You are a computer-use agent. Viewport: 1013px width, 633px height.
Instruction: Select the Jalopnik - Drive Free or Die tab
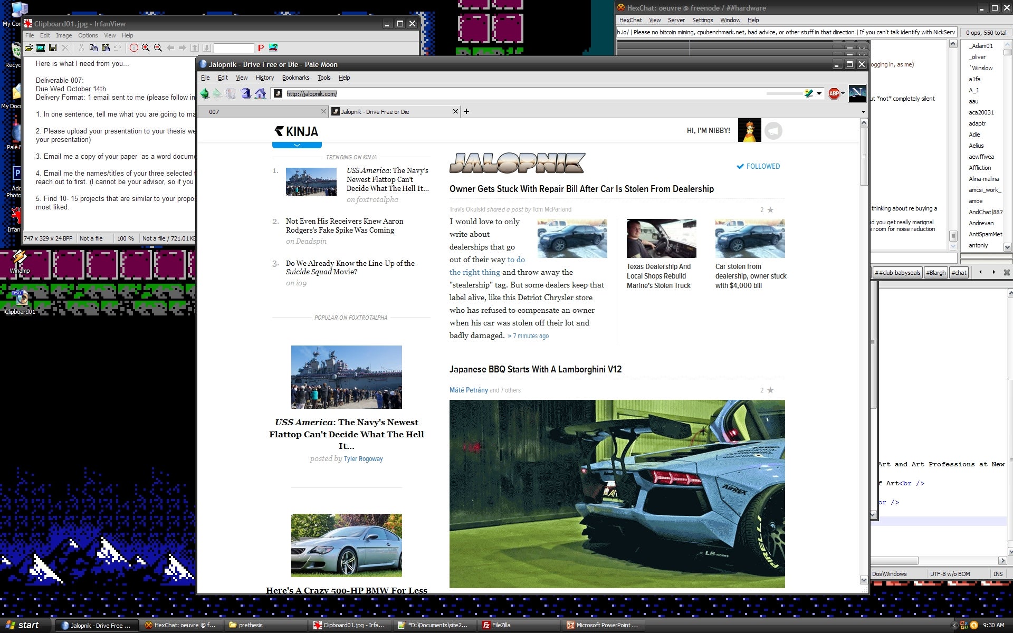coord(395,111)
